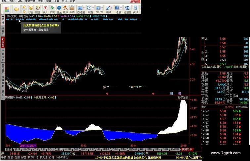The height and width of the screenshot is (161, 250).
Task: Click the 开户 padlock icon
Action: [x=72, y=9]
